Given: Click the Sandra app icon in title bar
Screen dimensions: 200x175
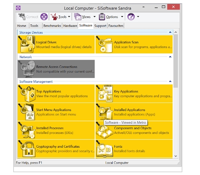Looking at the screenshot, I should pyautogui.click(x=18, y=8).
